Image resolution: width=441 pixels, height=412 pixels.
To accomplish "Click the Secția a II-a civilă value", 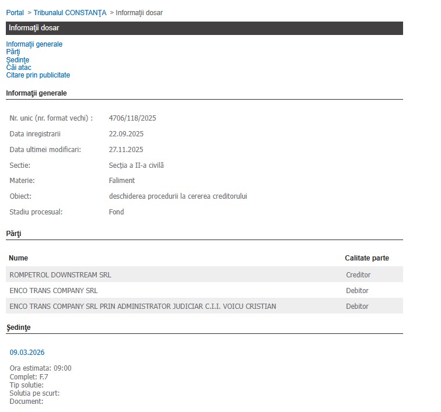I will (136, 165).
